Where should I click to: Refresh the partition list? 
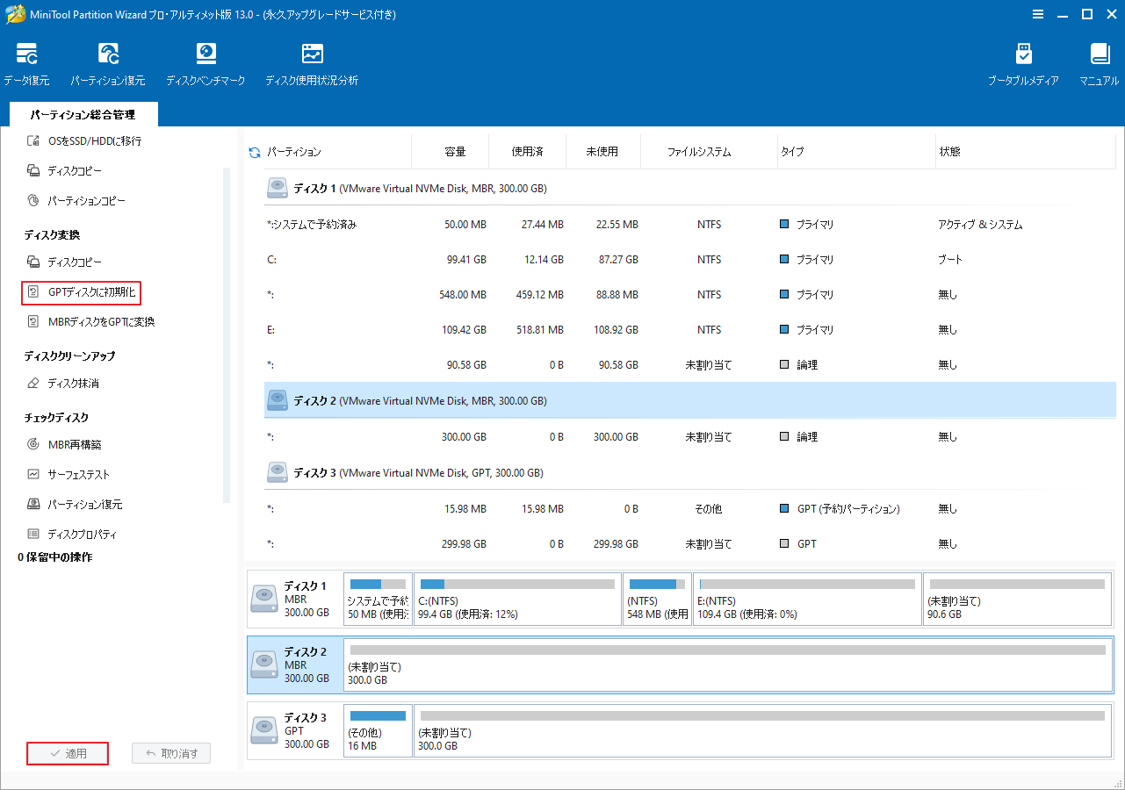(254, 150)
